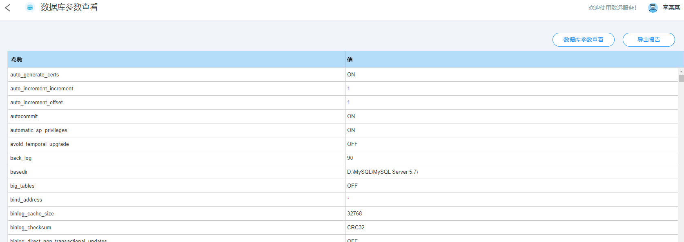The width and height of the screenshot is (684, 242).
Task: Click the table scrollbar's up arrow
Action: click(x=681, y=72)
